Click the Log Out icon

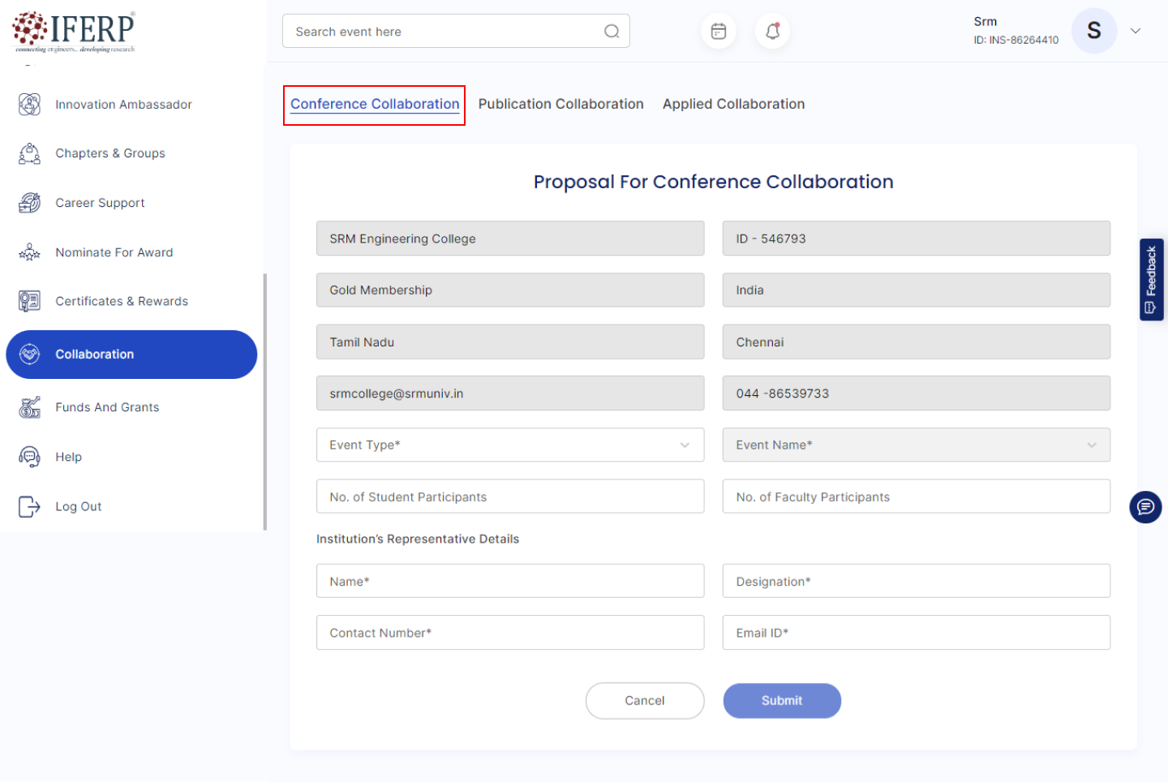click(29, 506)
